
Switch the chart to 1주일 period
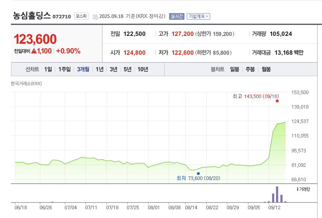(x=64, y=69)
